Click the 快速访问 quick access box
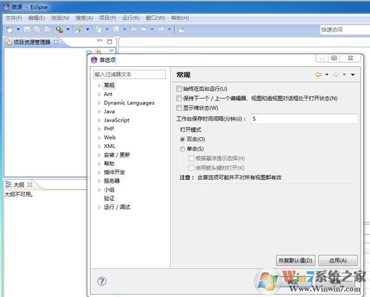370x297 pixels. click(x=345, y=30)
